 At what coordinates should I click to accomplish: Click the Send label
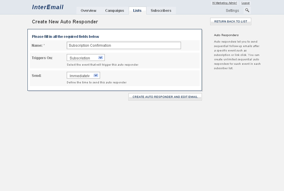(x=37, y=76)
